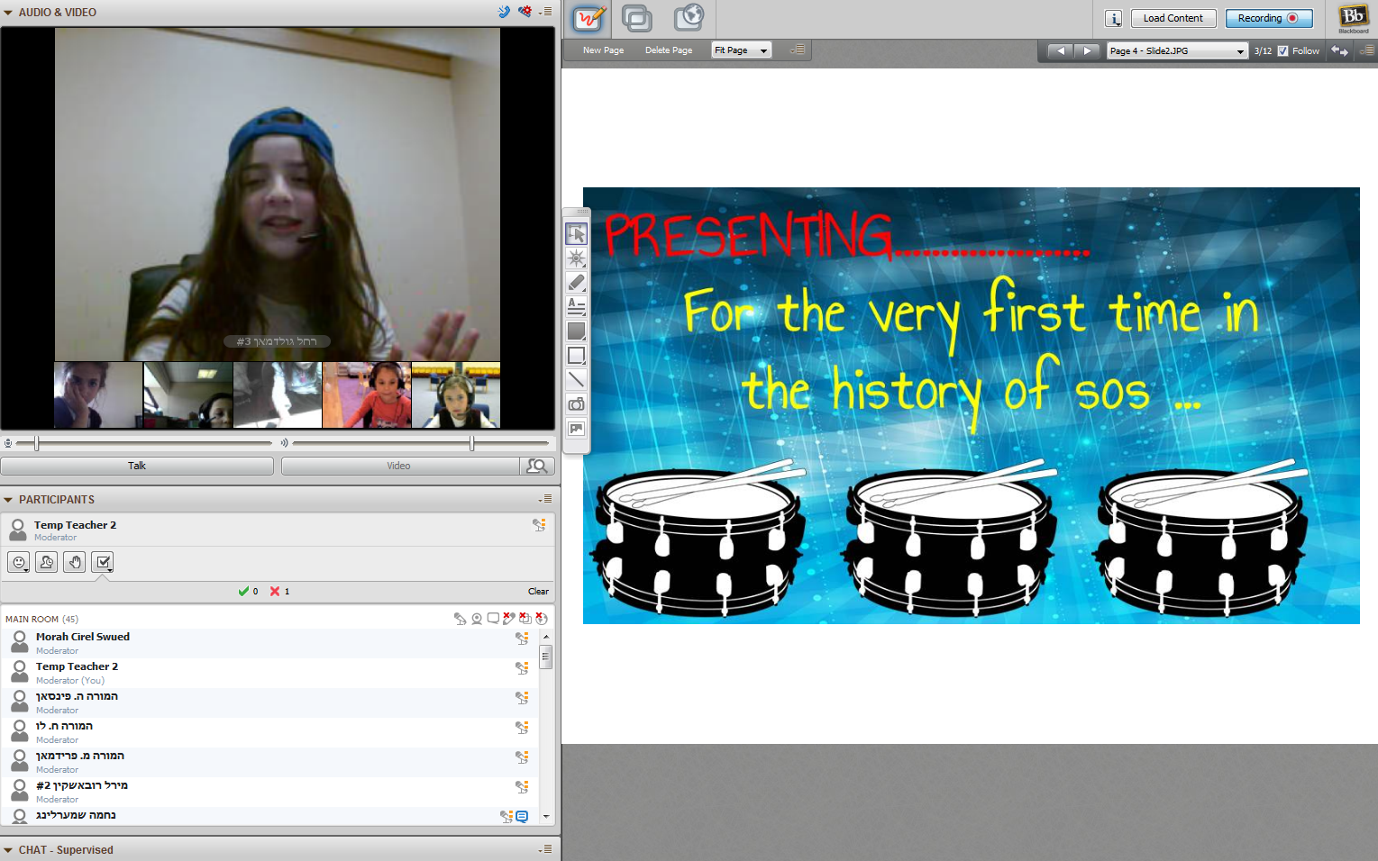The image size is (1378, 861).
Task: Open Participants panel options menu
Action: pos(545,499)
